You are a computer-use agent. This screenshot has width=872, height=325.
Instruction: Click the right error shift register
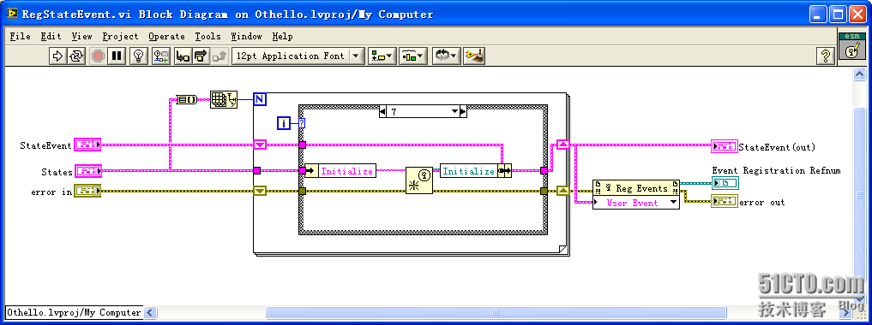pos(563,191)
